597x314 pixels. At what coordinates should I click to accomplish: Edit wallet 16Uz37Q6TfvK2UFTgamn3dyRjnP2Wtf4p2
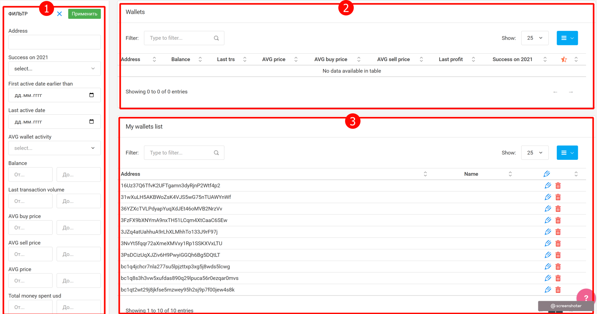click(x=548, y=185)
